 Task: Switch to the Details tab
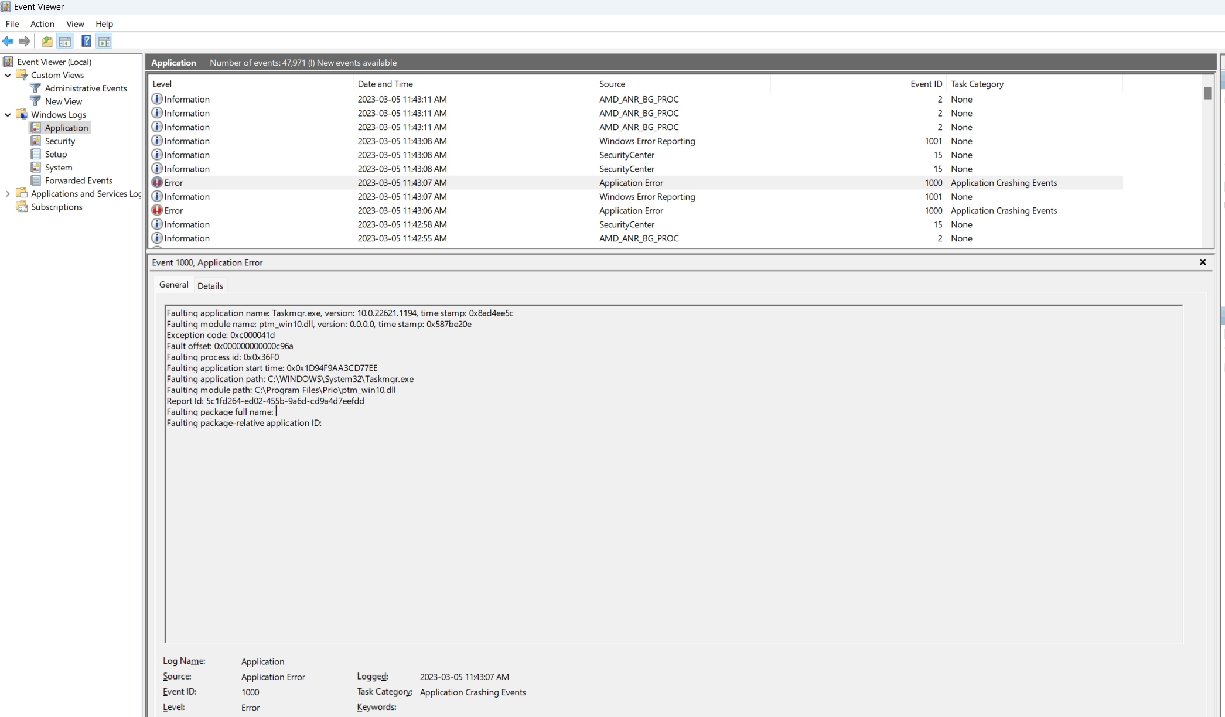210,286
